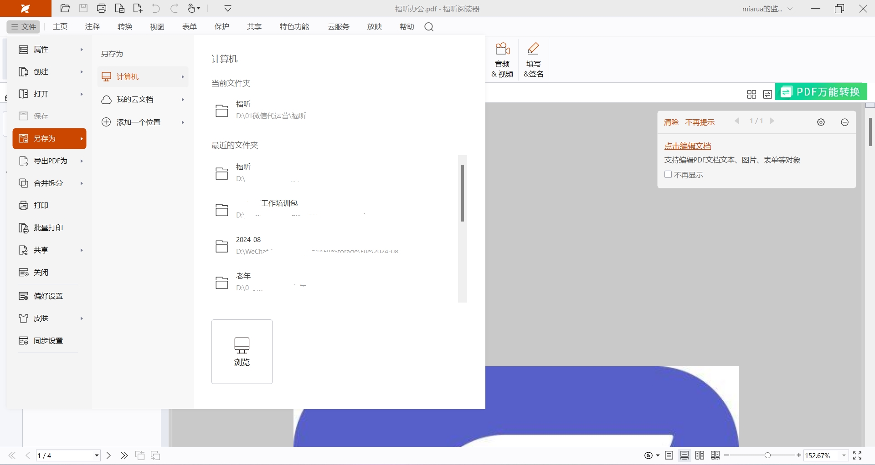
Task: Click the fullscreen icon in status bar
Action: [857, 455]
